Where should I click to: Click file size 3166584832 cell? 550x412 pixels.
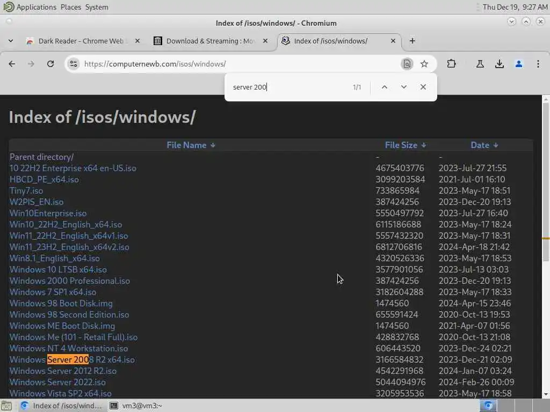pyautogui.click(x=399, y=359)
